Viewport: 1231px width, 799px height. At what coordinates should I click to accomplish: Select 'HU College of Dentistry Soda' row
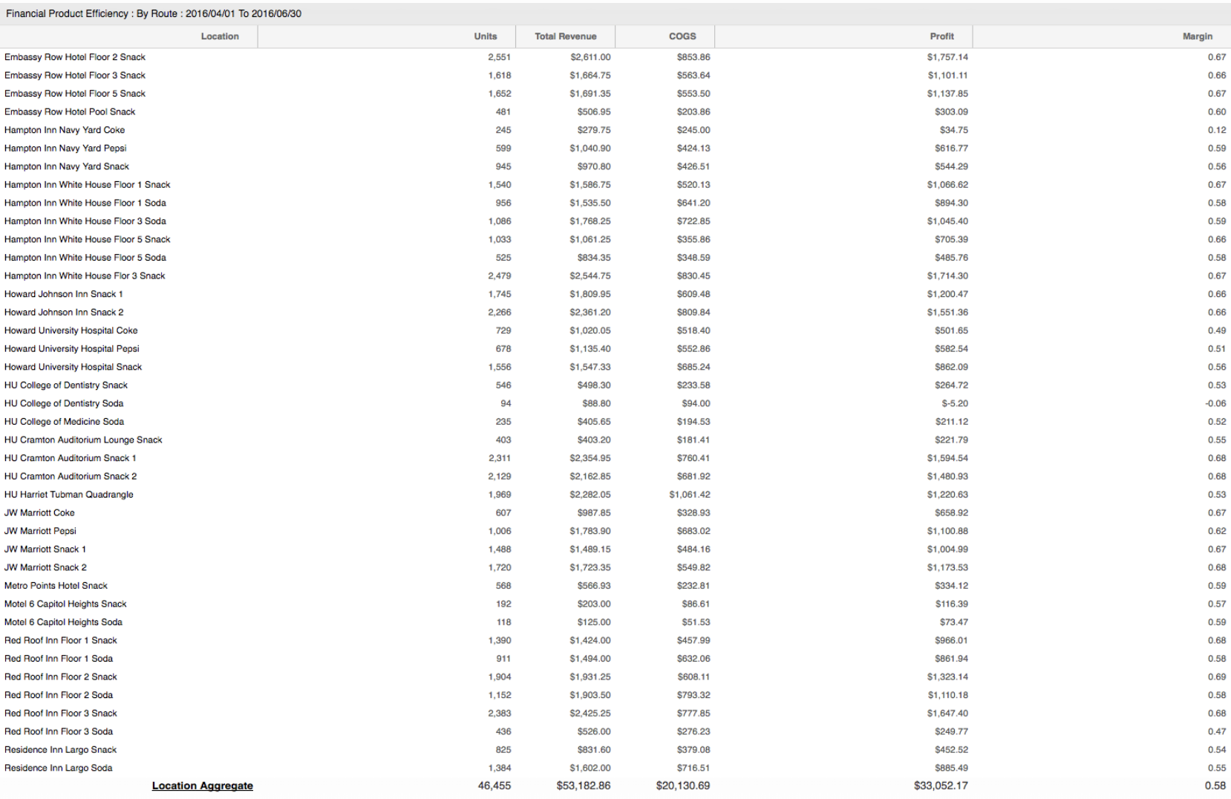(x=615, y=403)
